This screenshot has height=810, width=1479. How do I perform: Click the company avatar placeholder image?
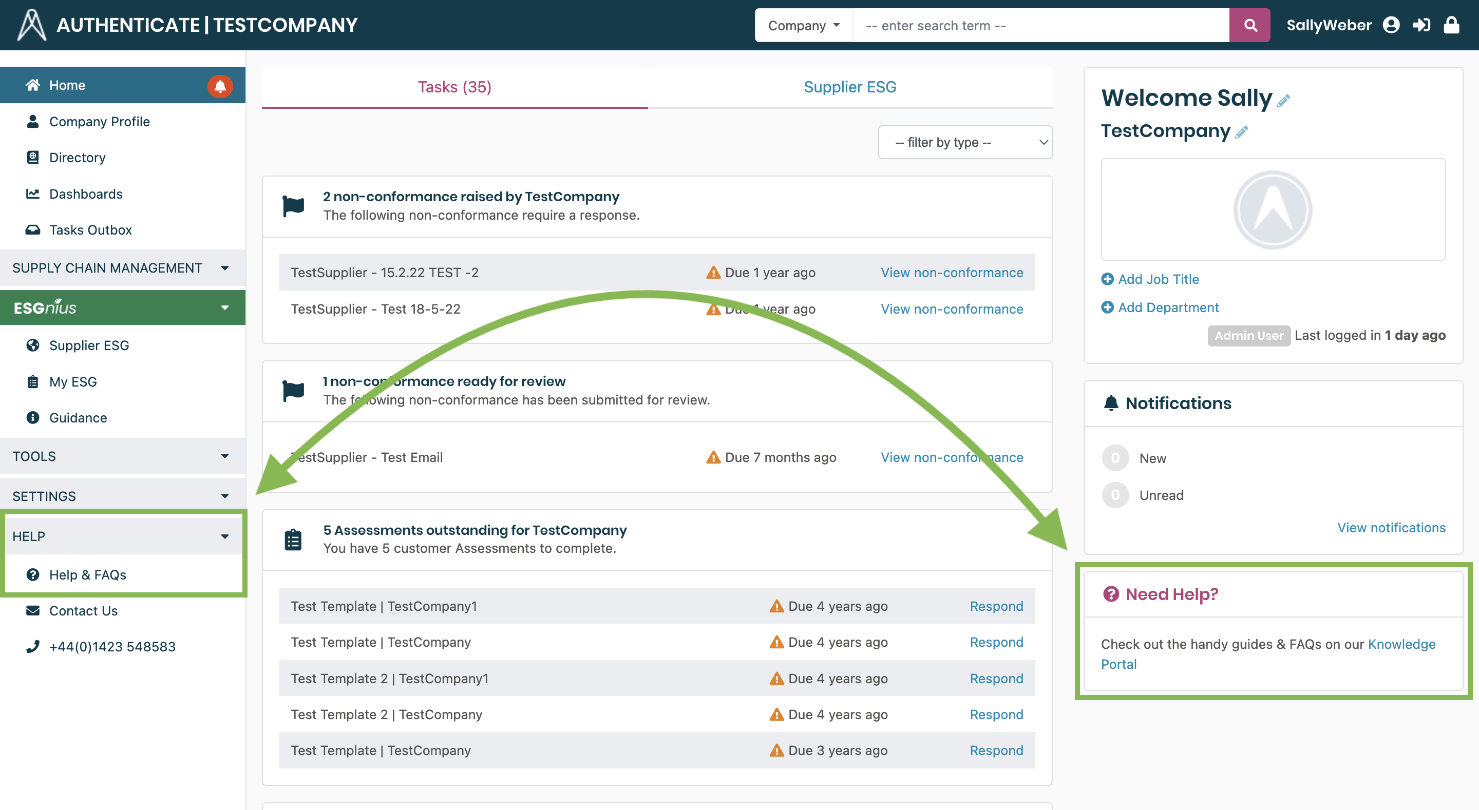[1273, 210]
